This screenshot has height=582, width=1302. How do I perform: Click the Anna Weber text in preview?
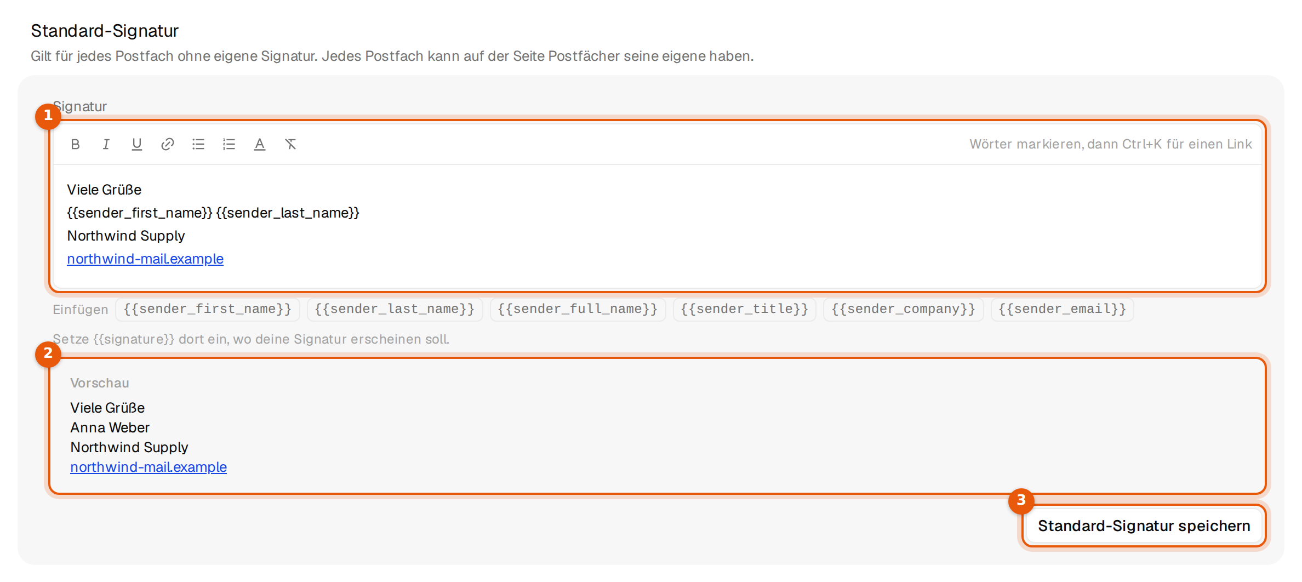[110, 427]
